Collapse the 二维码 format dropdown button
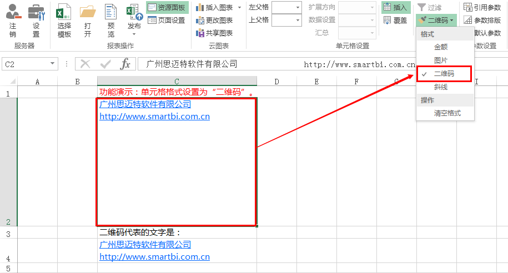 (x=436, y=20)
